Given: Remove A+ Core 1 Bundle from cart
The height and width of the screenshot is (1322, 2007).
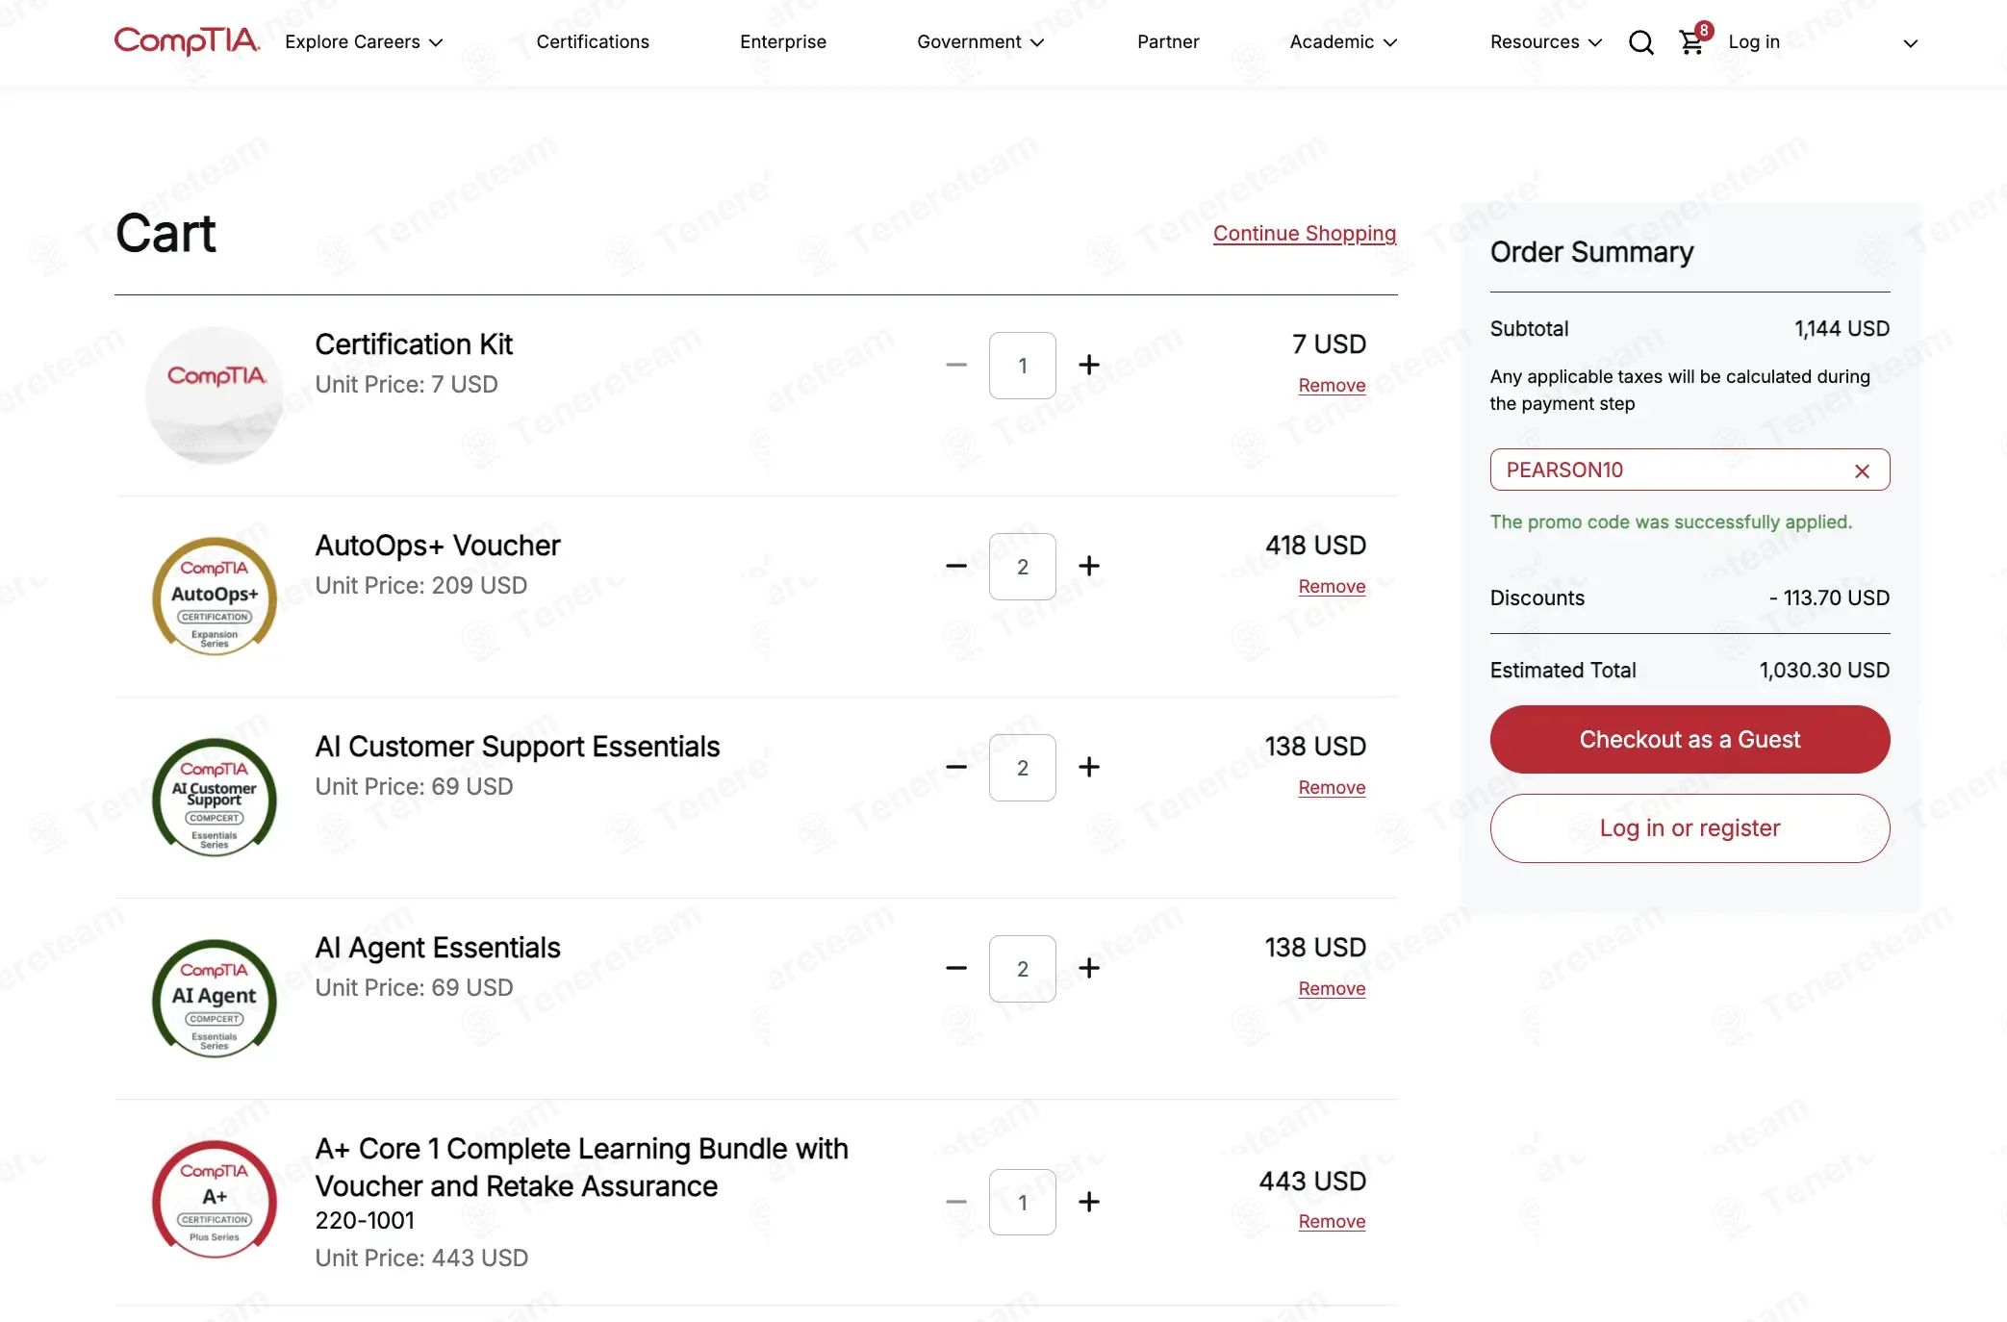Looking at the screenshot, I should (1332, 1221).
